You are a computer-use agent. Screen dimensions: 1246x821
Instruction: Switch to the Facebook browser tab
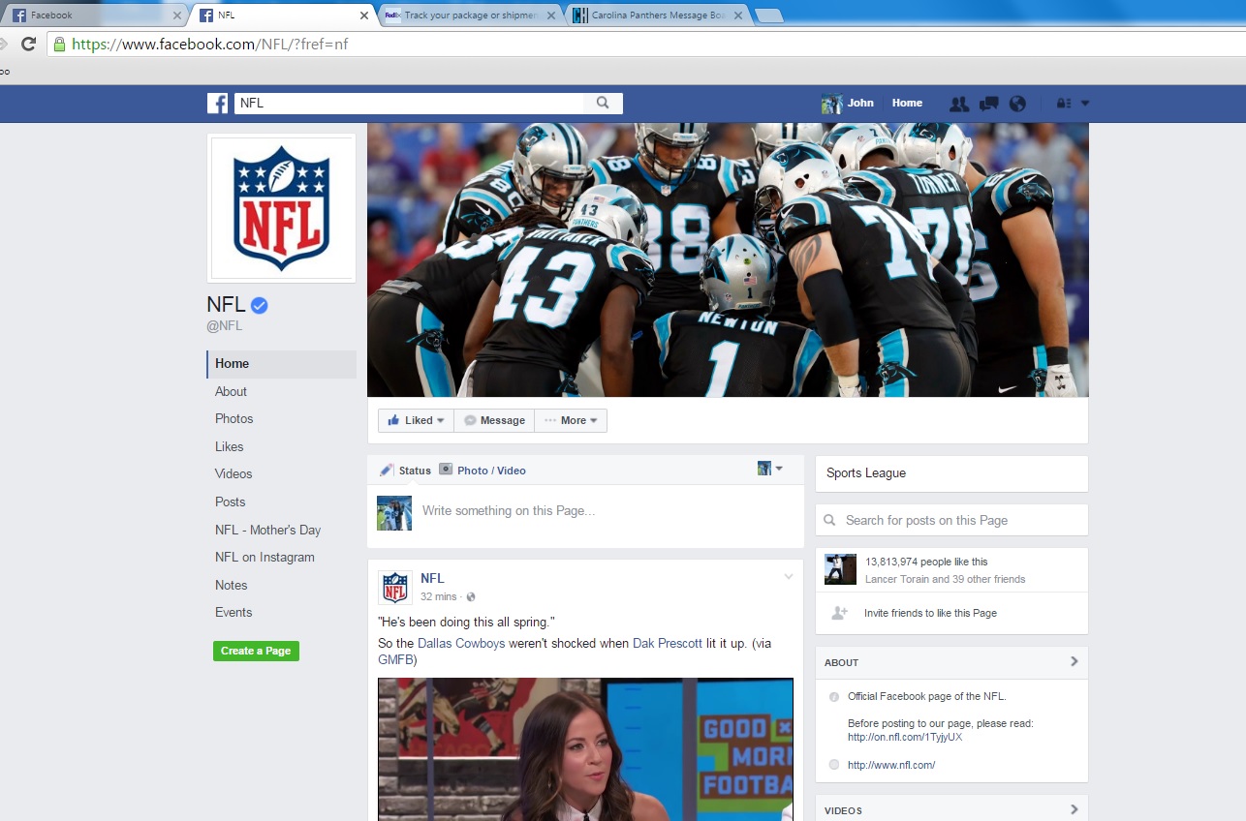(x=93, y=15)
